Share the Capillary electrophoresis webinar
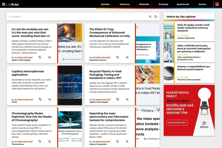 (49, 99)
